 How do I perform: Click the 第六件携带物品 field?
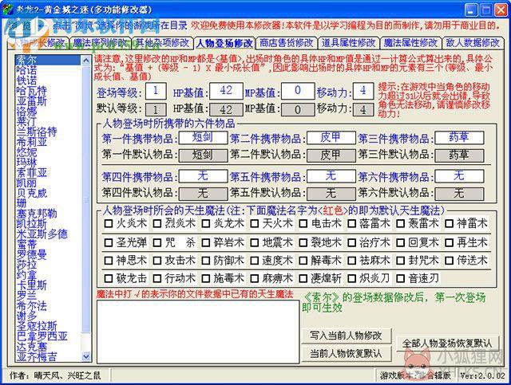coord(459,176)
